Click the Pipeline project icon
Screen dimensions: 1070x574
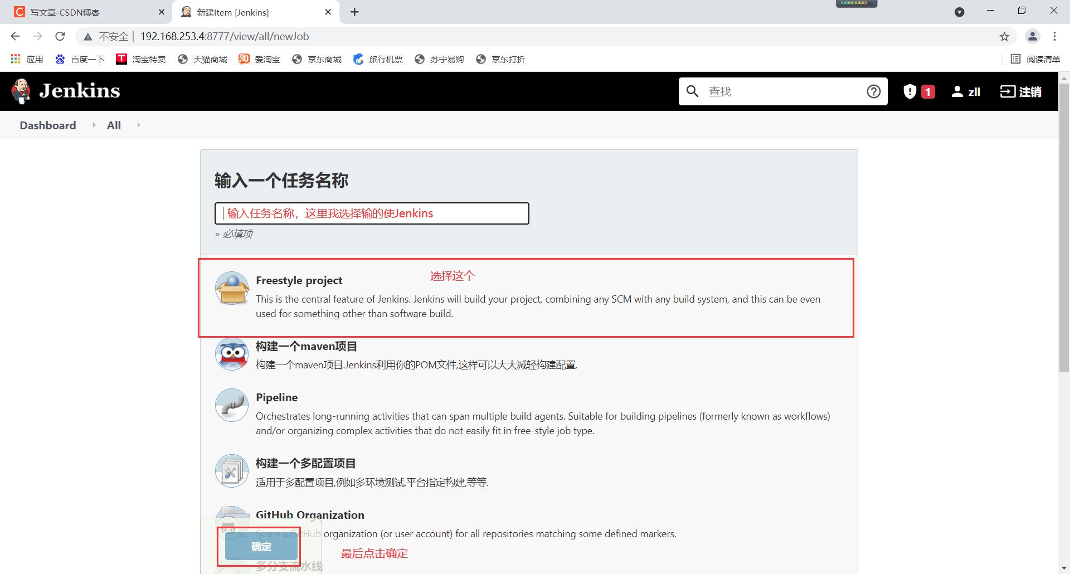tap(232, 405)
